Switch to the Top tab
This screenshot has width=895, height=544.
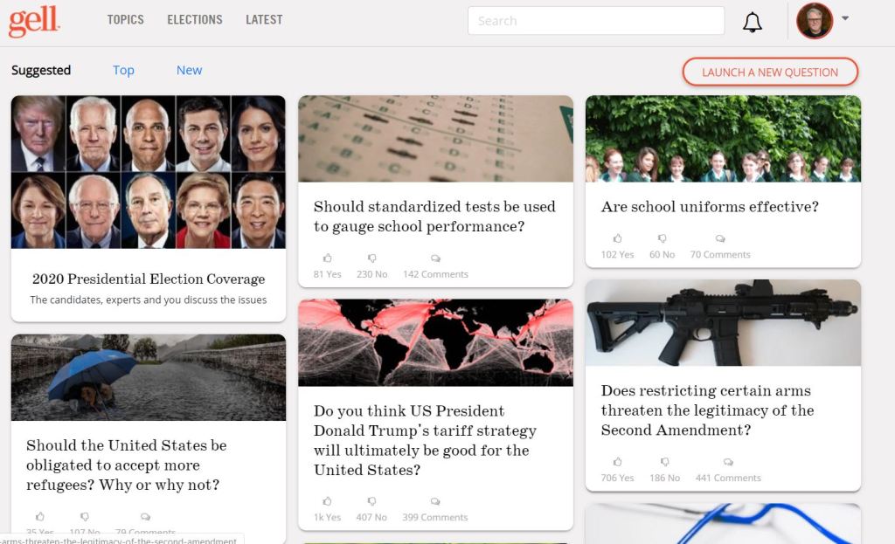pos(123,70)
